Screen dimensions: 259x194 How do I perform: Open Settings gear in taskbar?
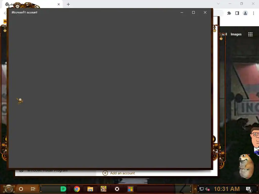117,189
